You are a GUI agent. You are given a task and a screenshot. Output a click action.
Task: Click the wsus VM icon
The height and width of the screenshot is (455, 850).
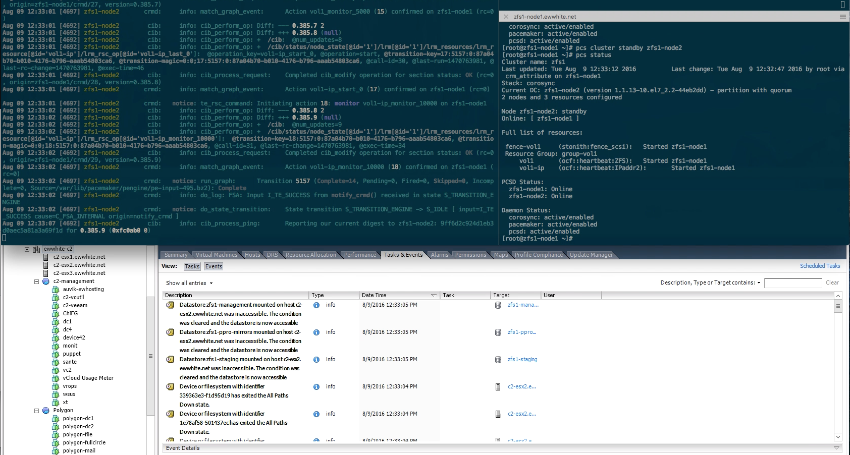click(56, 394)
